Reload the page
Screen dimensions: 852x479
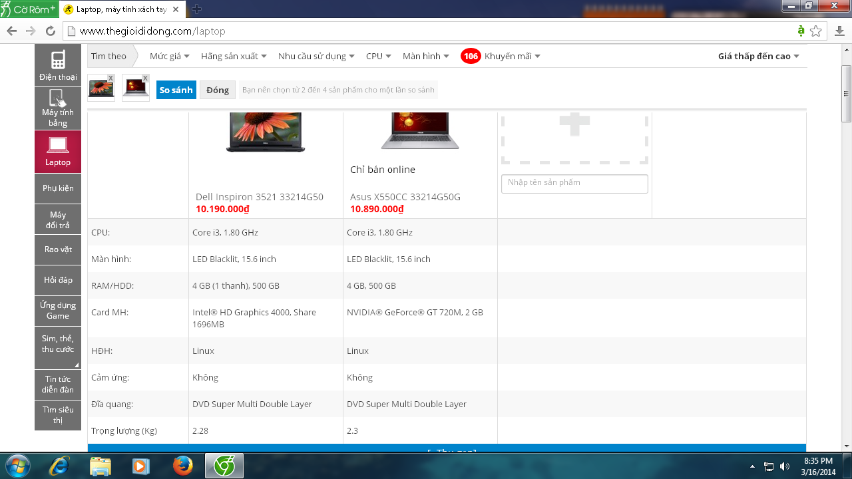coord(50,31)
